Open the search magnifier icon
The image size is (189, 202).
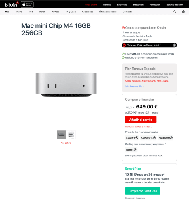point(175,12)
